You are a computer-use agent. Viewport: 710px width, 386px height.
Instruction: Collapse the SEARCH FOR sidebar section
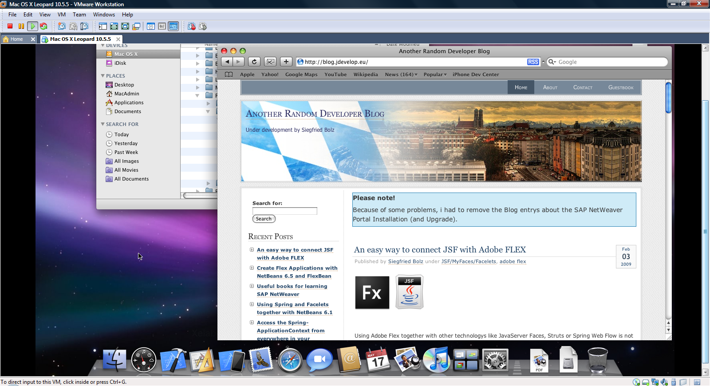pos(103,124)
